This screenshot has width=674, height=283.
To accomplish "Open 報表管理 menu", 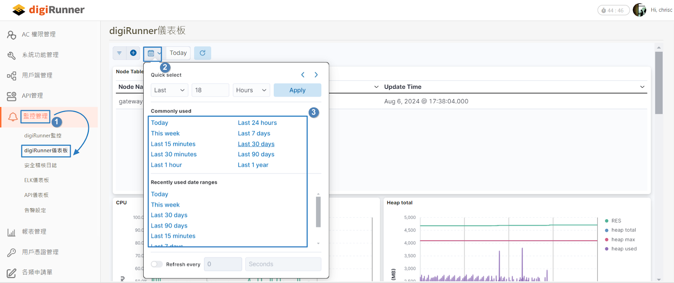I will pos(34,232).
